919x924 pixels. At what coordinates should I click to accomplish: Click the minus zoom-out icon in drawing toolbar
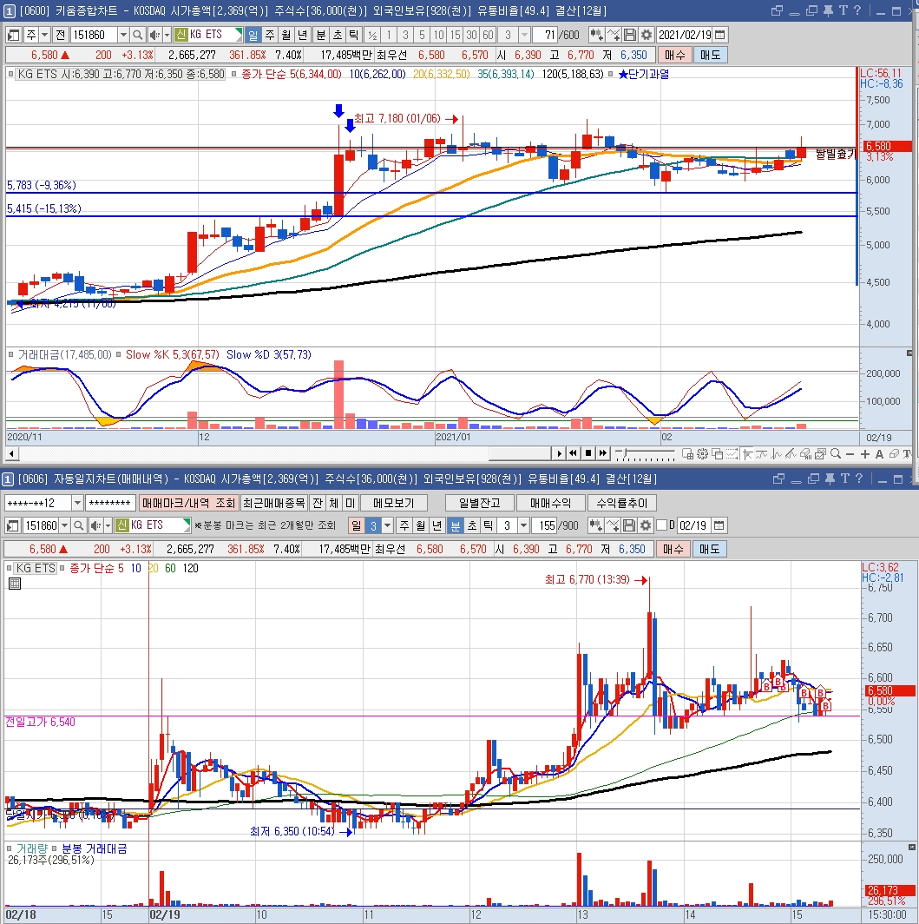point(850,453)
